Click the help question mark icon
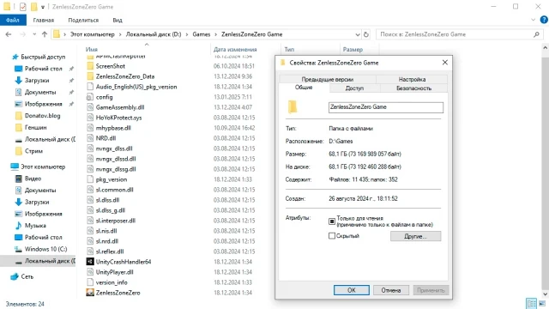The height and width of the screenshot is (309, 549). pyautogui.click(x=544, y=20)
